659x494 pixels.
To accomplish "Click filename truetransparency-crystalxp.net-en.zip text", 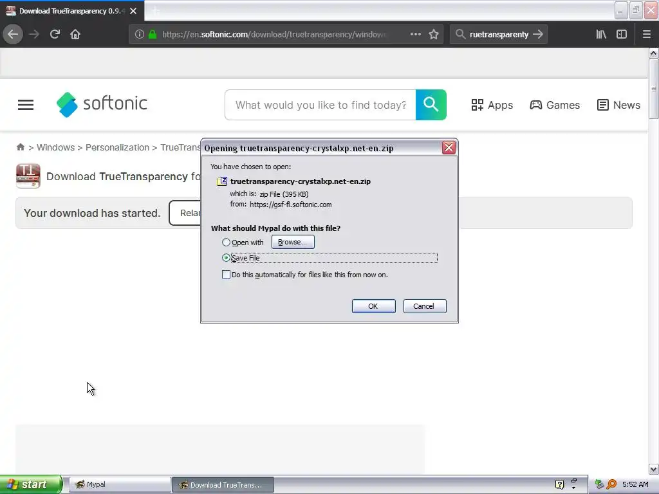I will (x=300, y=181).
